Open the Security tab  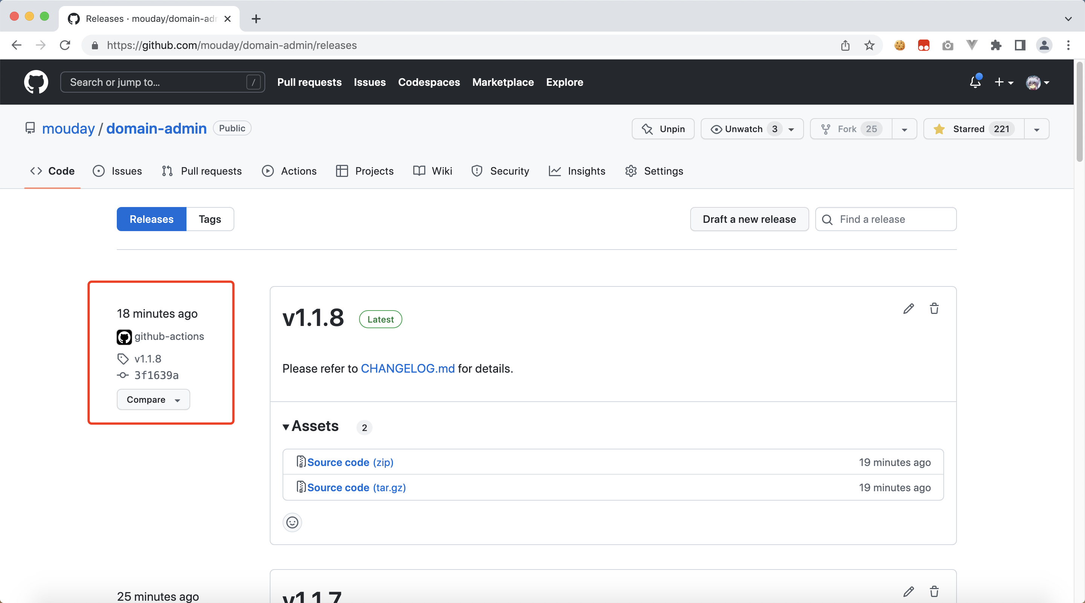tap(500, 171)
